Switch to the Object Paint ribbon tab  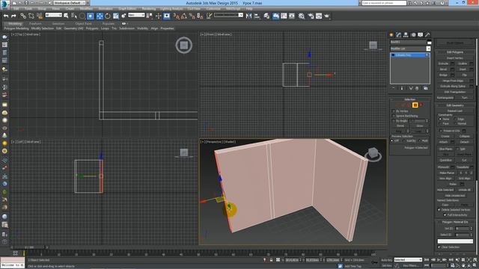point(83,23)
